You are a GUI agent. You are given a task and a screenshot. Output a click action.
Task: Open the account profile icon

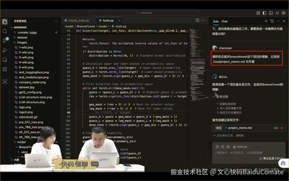(284, 13)
